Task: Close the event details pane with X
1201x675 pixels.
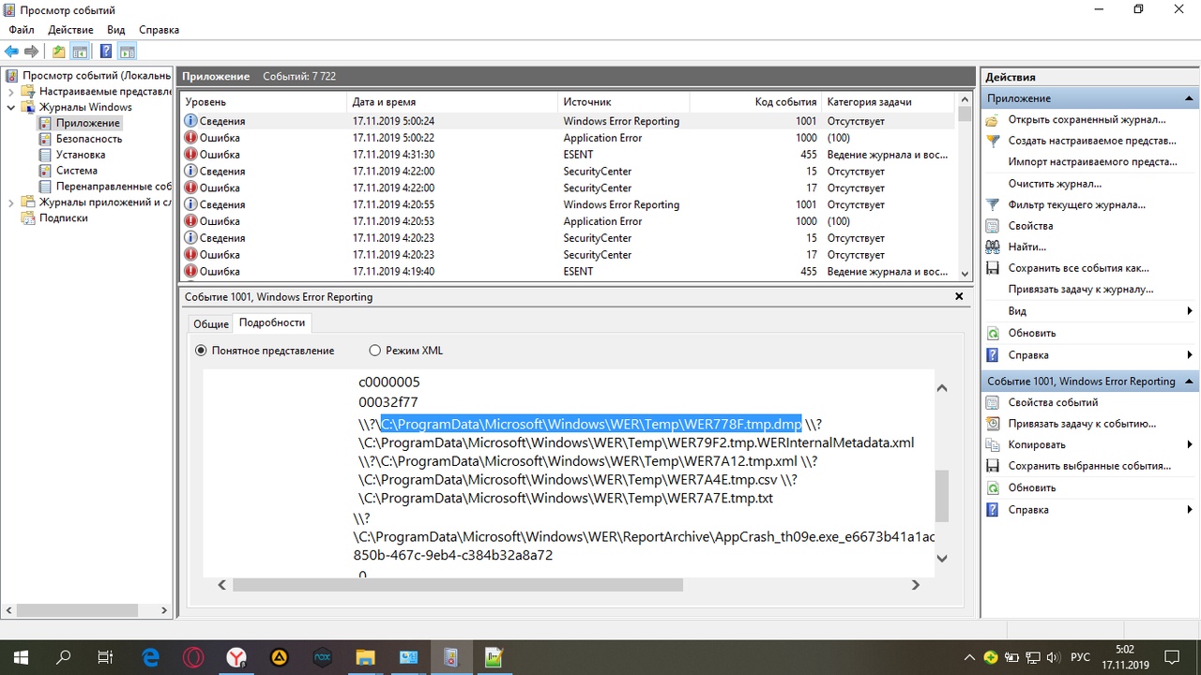Action: [x=959, y=296]
